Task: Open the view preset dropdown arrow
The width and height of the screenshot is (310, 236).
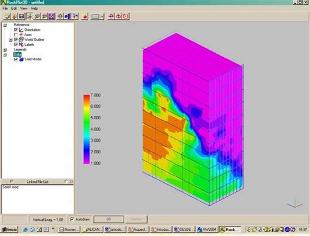Action: pyautogui.click(x=103, y=16)
